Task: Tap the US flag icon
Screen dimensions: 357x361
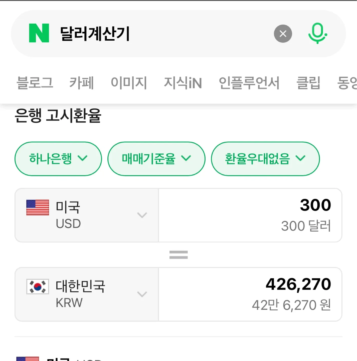Action: pos(38,208)
